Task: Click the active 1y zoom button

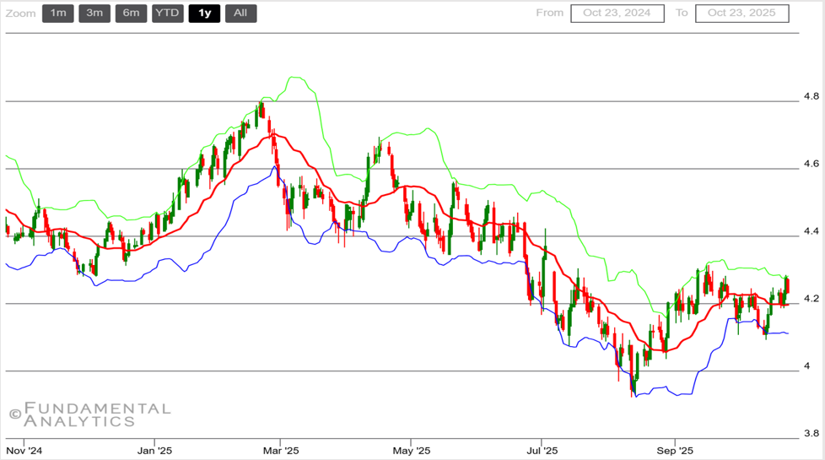Action: coord(204,13)
